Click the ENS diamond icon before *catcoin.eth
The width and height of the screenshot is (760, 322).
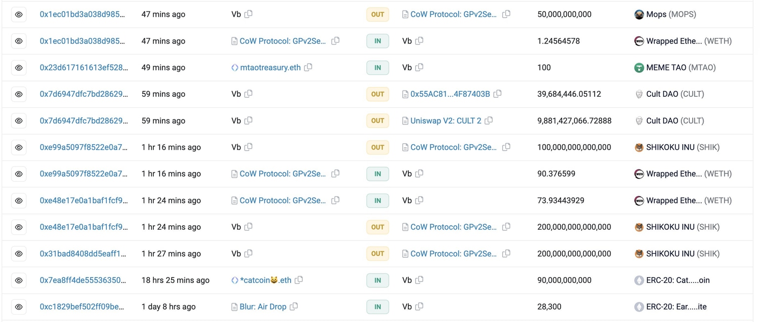pos(235,280)
